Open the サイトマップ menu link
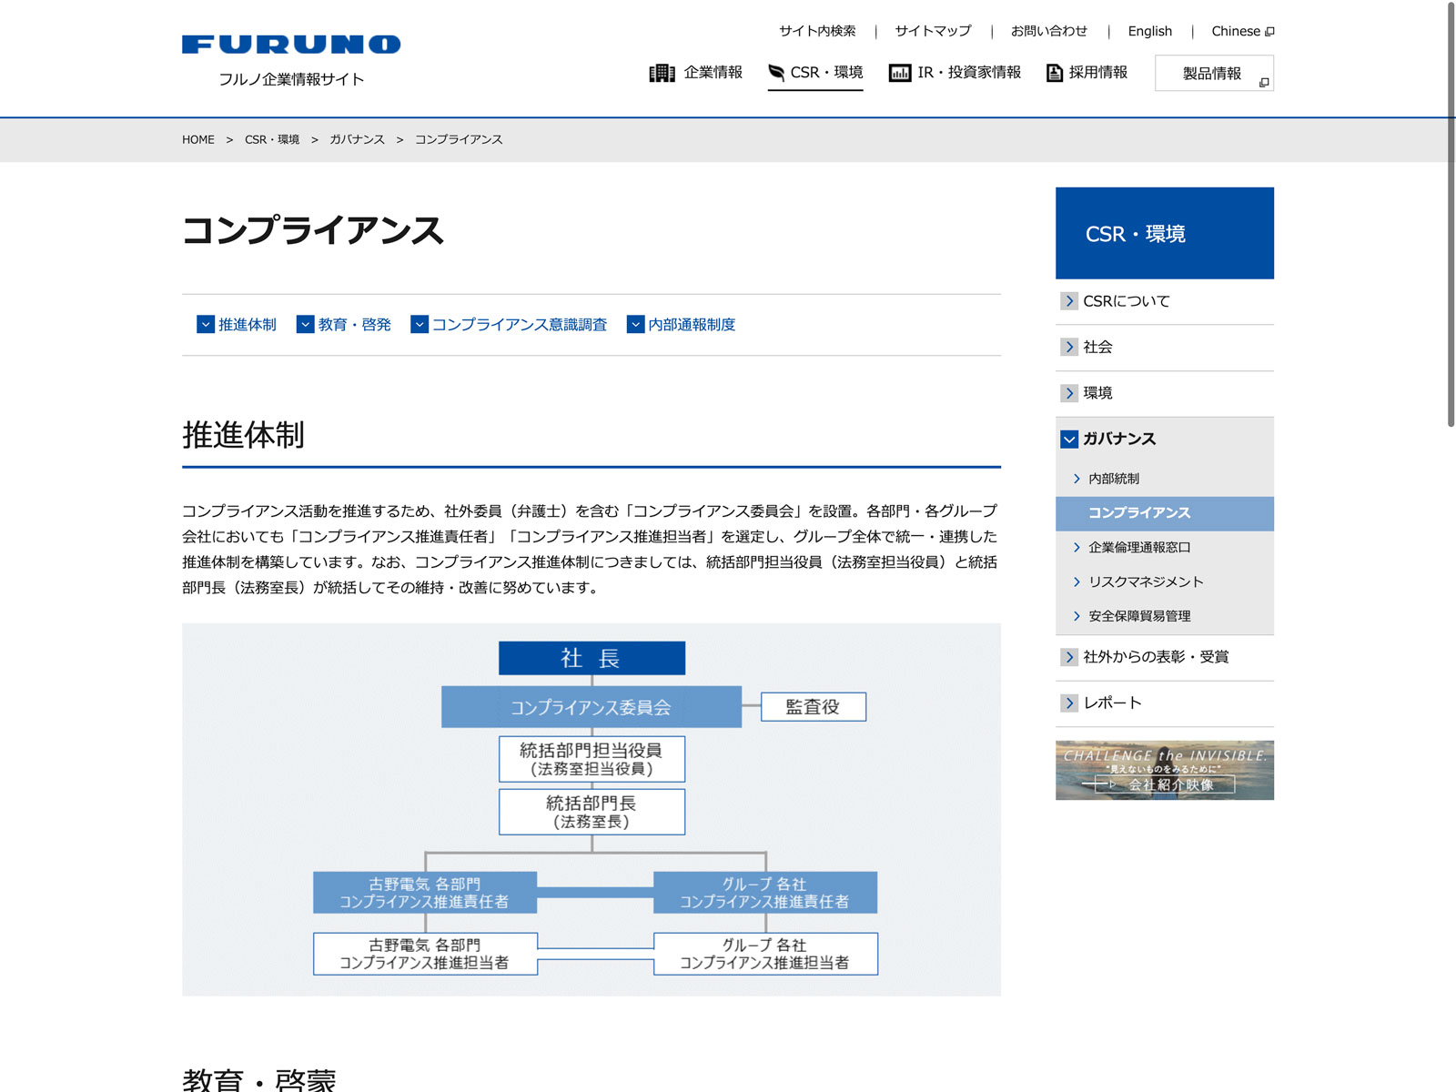Image resolution: width=1456 pixels, height=1092 pixels. pyautogui.click(x=933, y=31)
